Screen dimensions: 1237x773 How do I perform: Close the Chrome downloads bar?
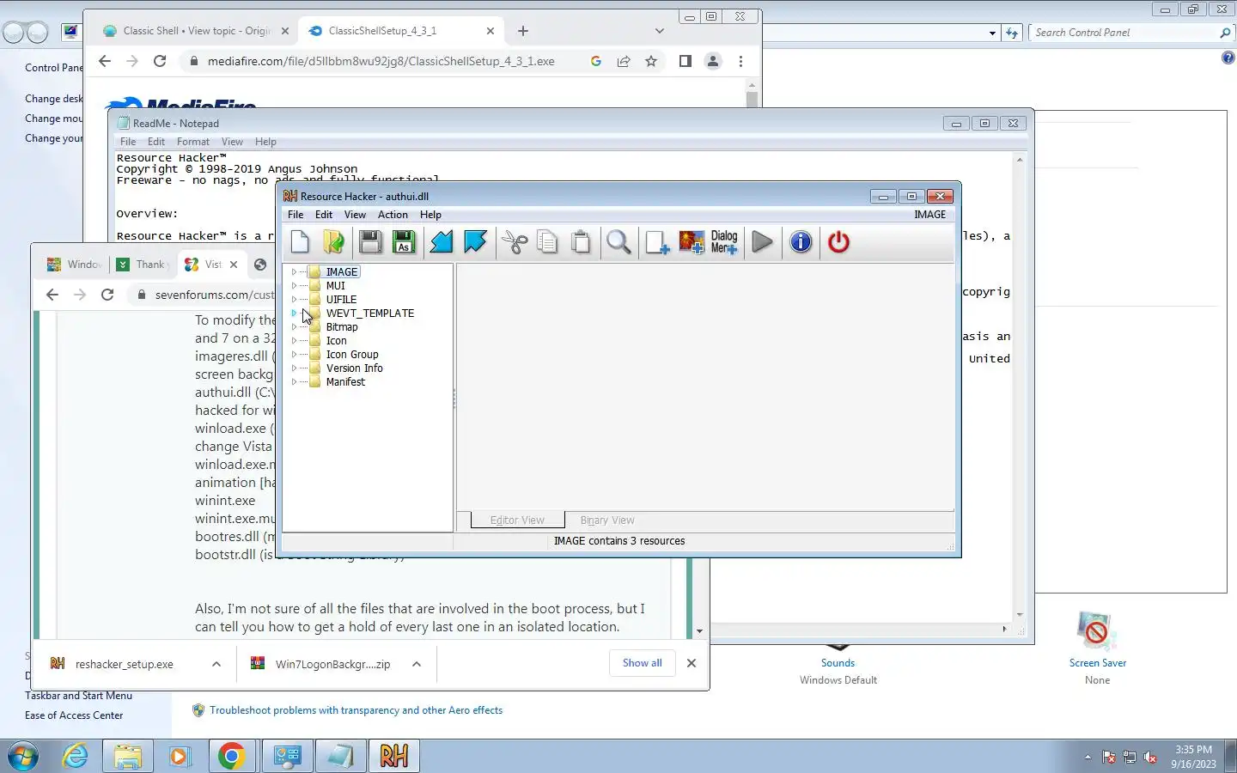tap(692, 663)
